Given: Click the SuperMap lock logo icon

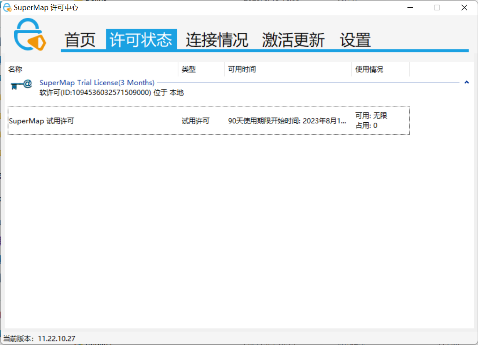Looking at the screenshot, I should pyautogui.click(x=30, y=35).
